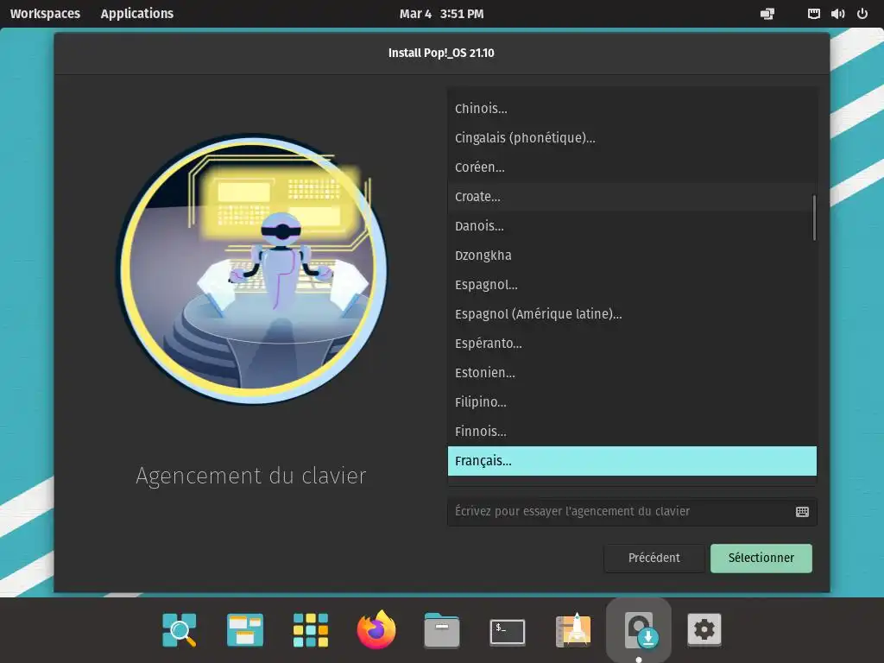884x663 pixels.
Task: Expand Espagnol (Amérique latine)... entry
Action: (632, 314)
